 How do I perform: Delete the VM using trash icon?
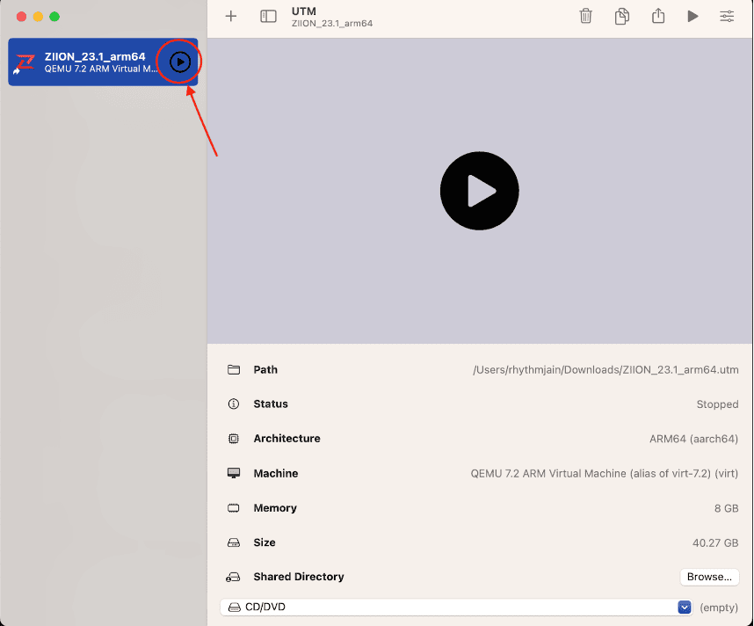[585, 16]
